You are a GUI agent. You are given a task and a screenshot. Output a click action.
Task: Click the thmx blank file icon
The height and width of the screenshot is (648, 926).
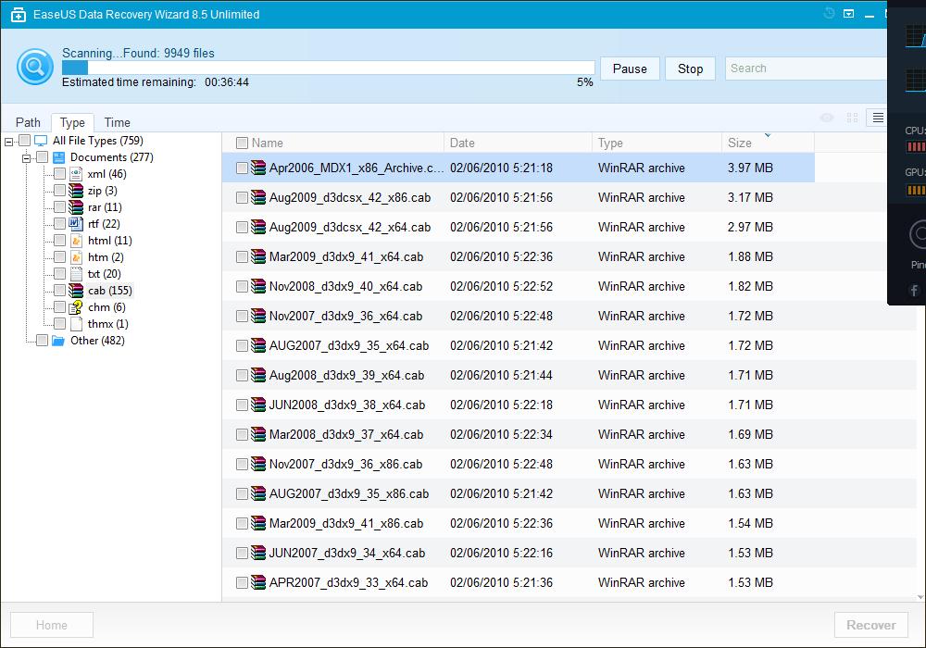tap(76, 323)
